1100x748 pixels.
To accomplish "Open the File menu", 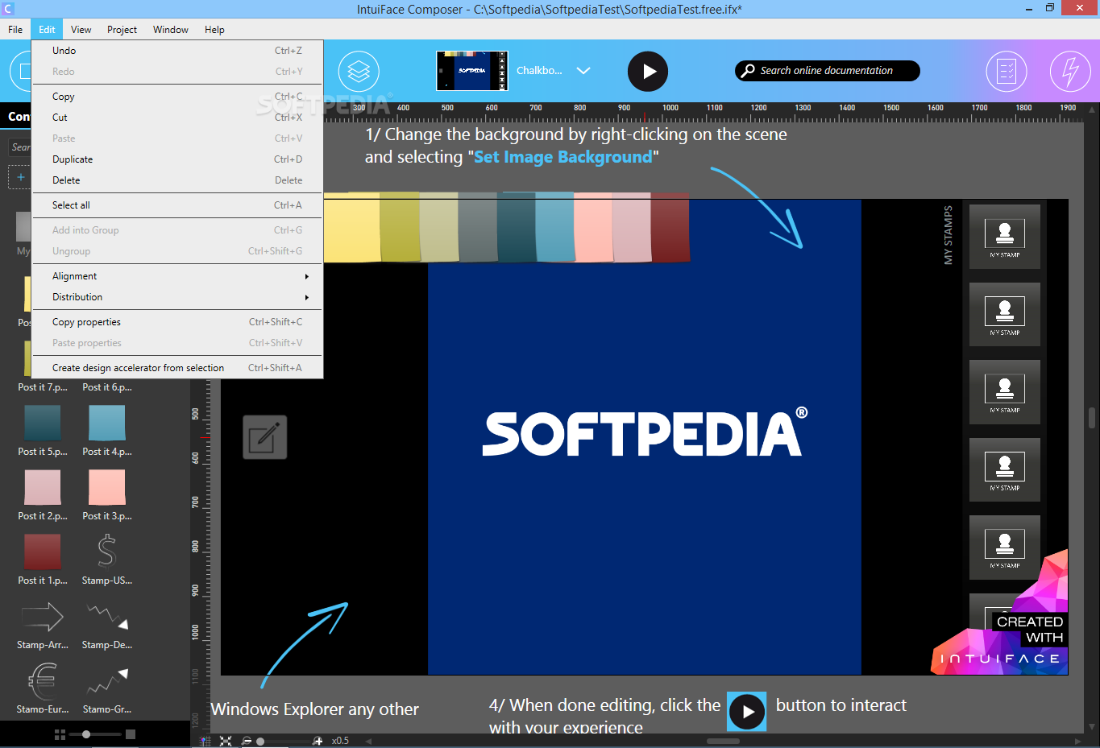I will (x=15, y=30).
